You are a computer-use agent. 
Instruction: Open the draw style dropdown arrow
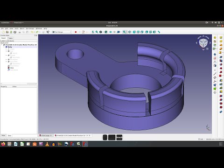[103, 32]
